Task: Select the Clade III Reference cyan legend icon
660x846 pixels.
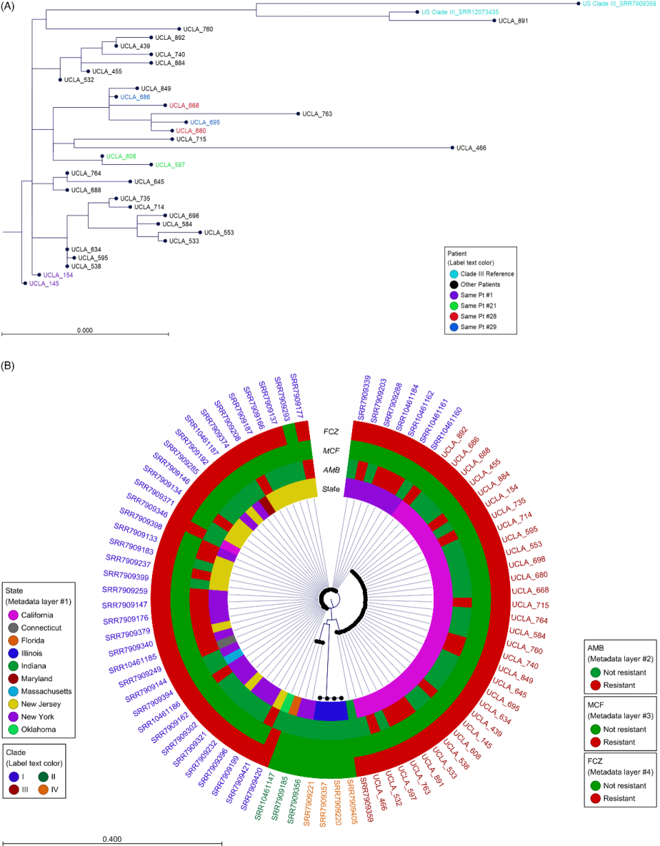Action: pos(453,274)
